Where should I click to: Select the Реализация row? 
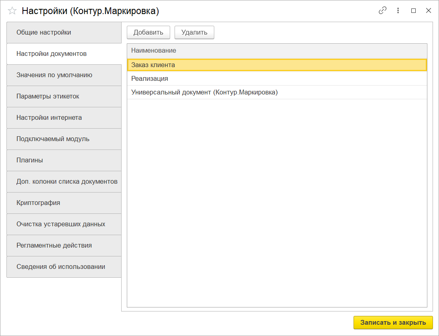point(277,79)
